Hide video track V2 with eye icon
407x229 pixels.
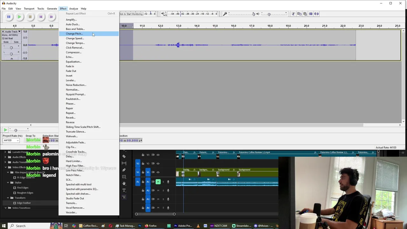coord(158,163)
